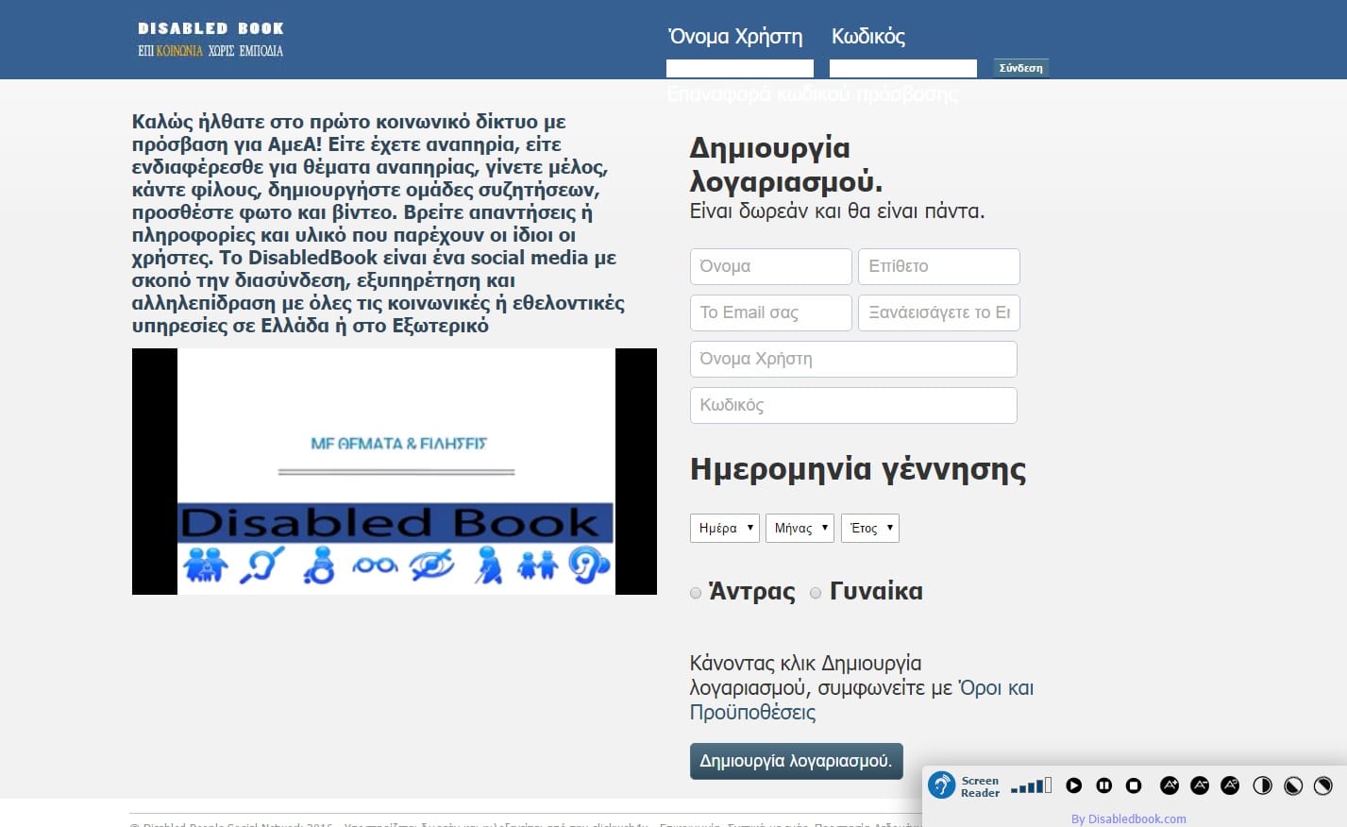1347x827 pixels.
Task: Apply the middle contrast mode icon
Action: tap(1293, 785)
